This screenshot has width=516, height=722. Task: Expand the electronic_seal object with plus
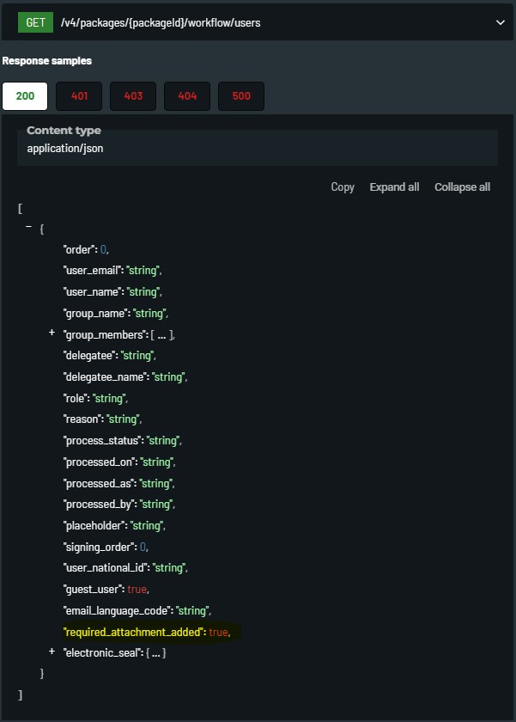pyautogui.click(x=52, y=652)
